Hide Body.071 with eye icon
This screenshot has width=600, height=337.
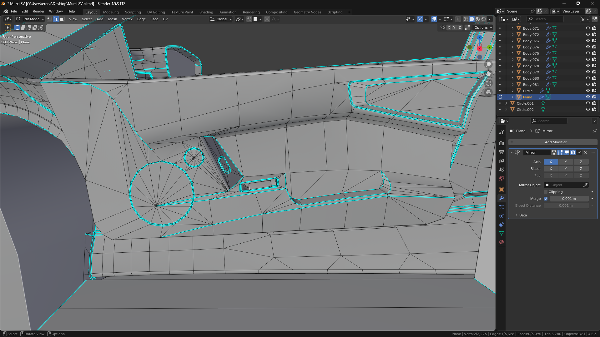tap(588, 28)
